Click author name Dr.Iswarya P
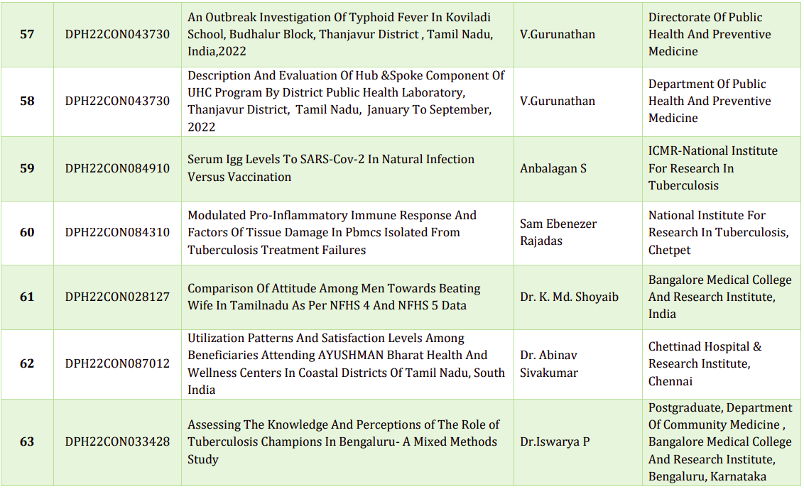This screenshot has width=804, height=489. (554, 441)
